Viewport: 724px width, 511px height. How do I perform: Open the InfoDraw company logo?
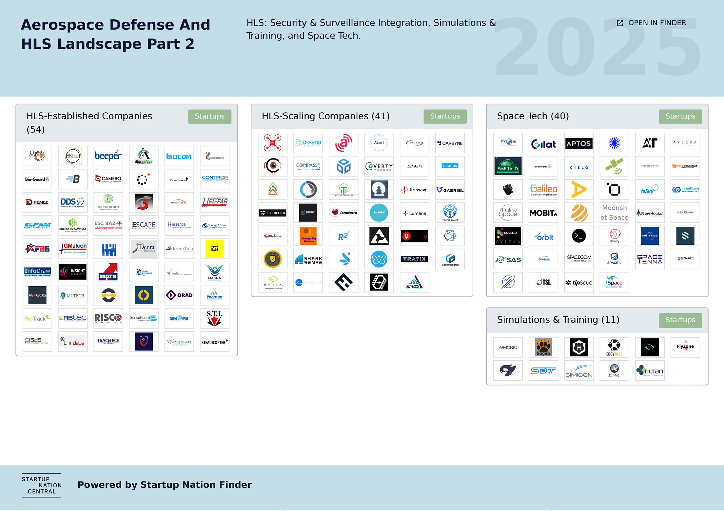[x=37, y=272]
